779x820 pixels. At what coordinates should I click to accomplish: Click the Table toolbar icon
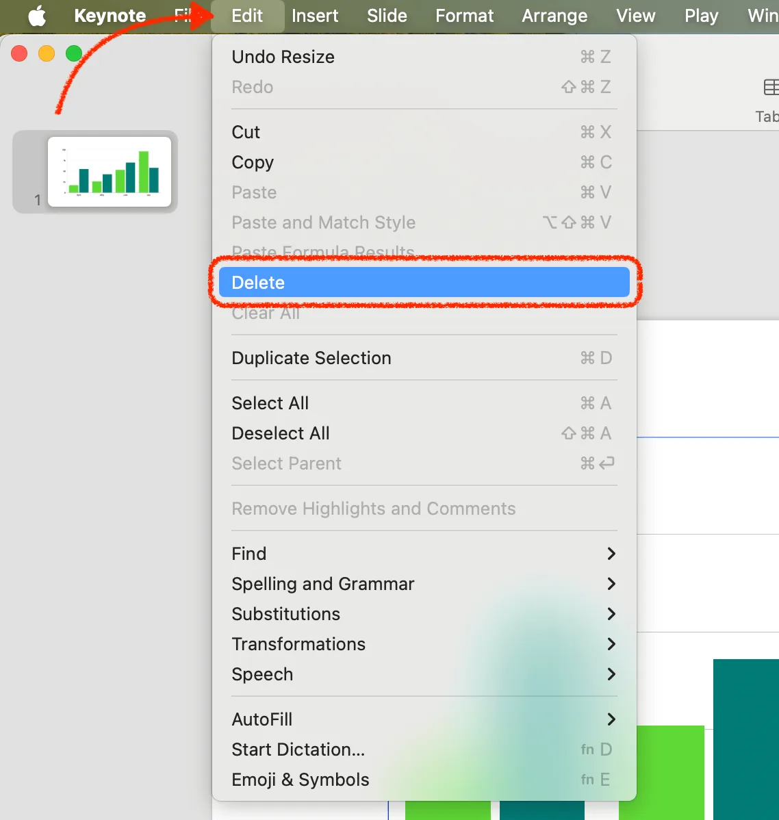[771, 88]
